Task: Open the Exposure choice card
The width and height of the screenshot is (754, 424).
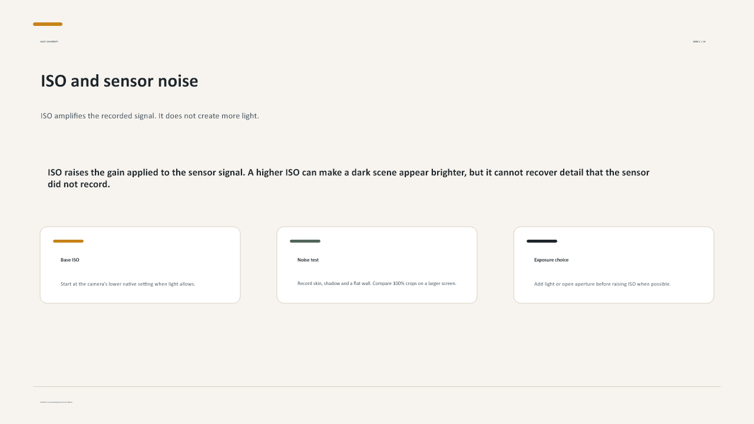Action: [614, 265]
